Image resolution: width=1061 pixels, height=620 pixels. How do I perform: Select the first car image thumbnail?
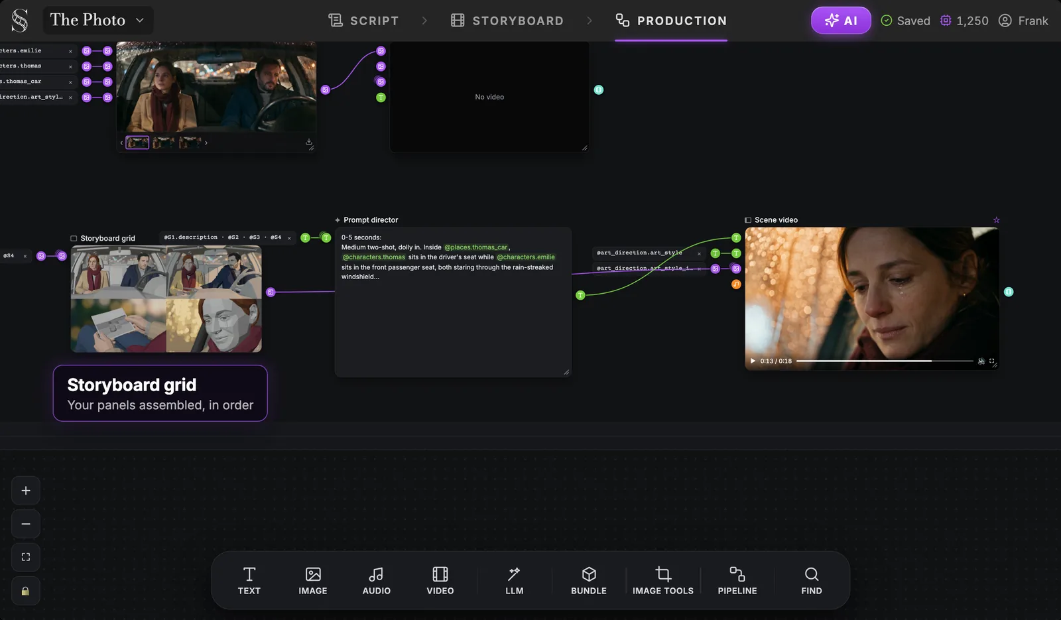137,143
